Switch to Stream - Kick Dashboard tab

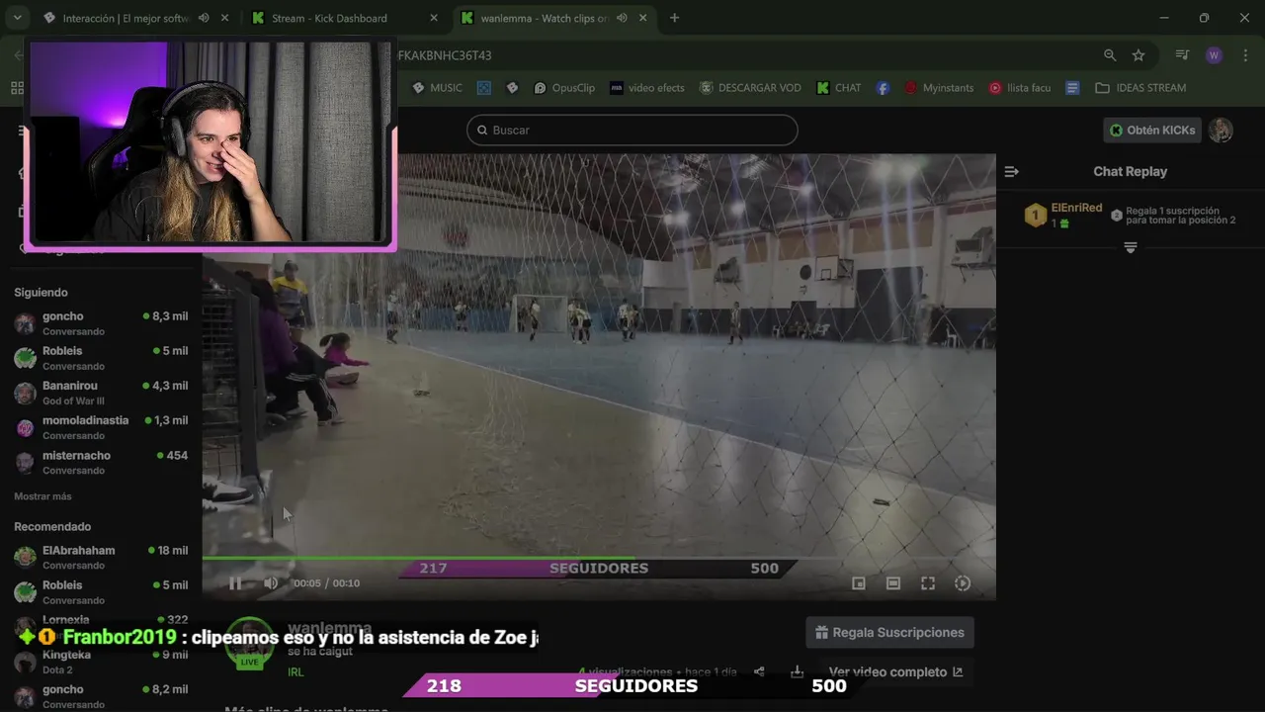click(x=329, y=18)
